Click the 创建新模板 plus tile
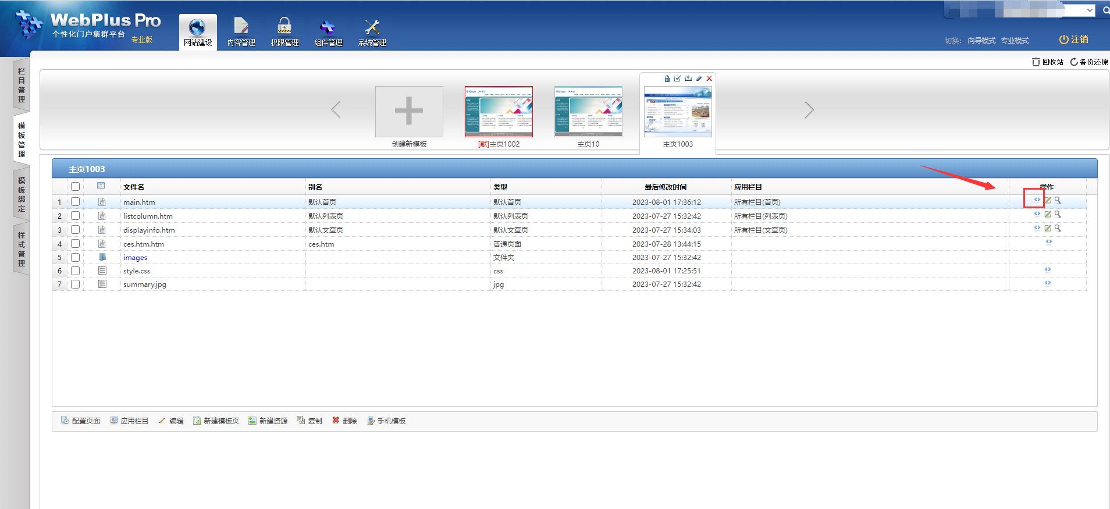Viewport: 1110px width, 509px height. pos(409,112)
